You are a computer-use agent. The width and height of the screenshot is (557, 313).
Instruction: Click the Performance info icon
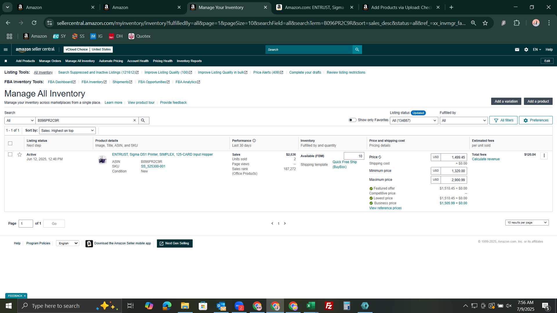pos(254,141)
